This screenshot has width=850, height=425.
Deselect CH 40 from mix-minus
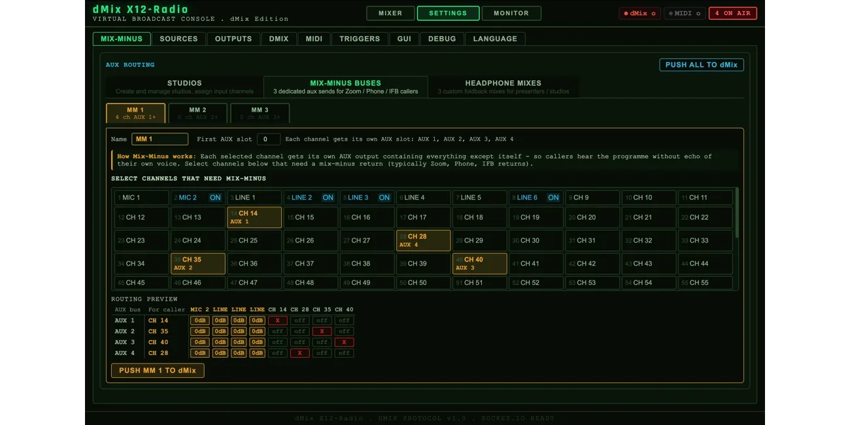coord(479,263)
